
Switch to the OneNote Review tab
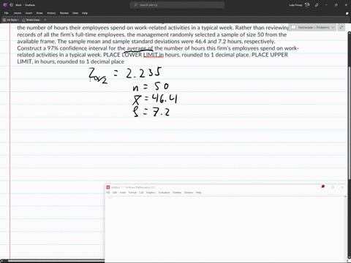64,13
